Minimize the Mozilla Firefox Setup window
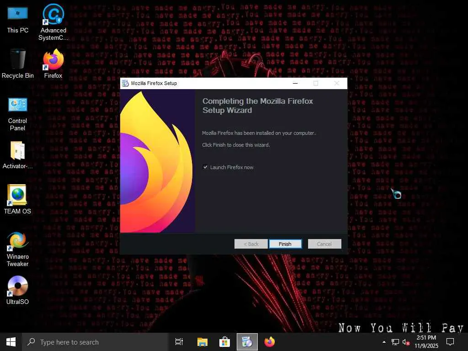This screenshot has height=351, width=468. 295,83
